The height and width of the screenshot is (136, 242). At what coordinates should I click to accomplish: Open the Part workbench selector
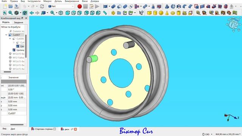click(61, 6)
